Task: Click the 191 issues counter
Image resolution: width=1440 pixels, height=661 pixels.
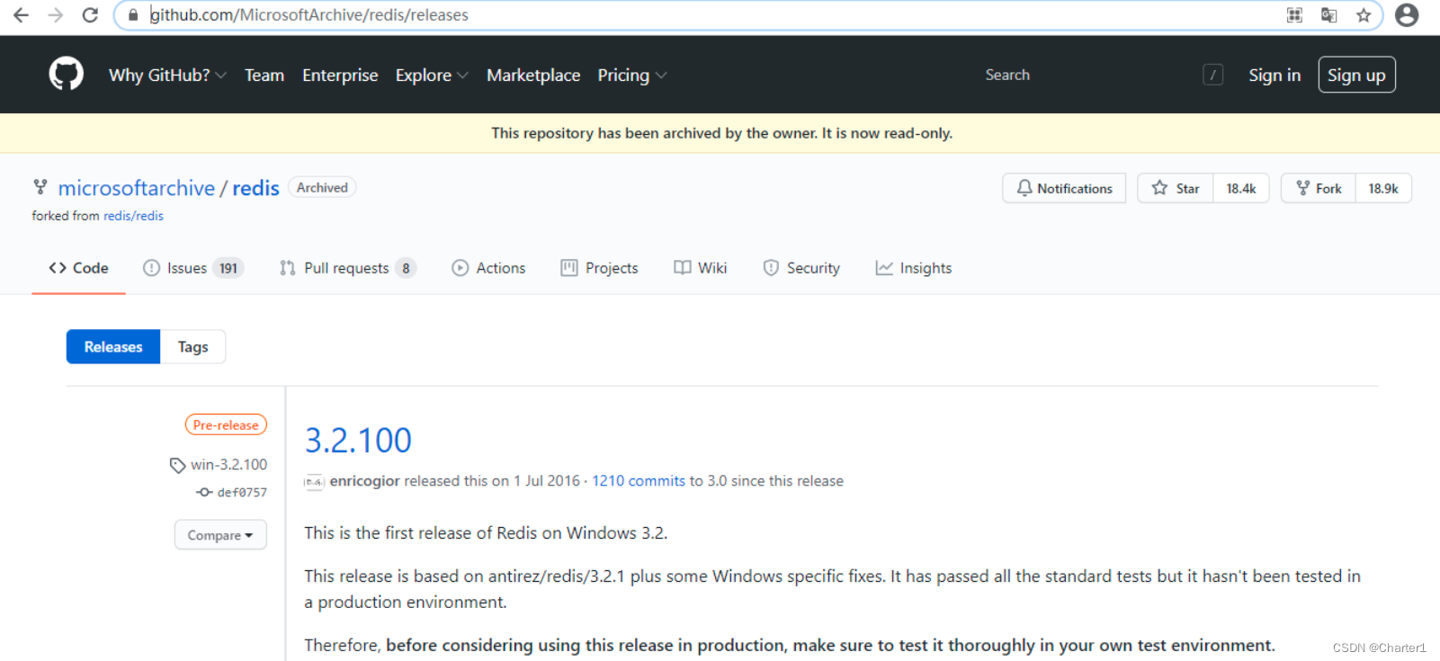Action: [x=228, y=268]
